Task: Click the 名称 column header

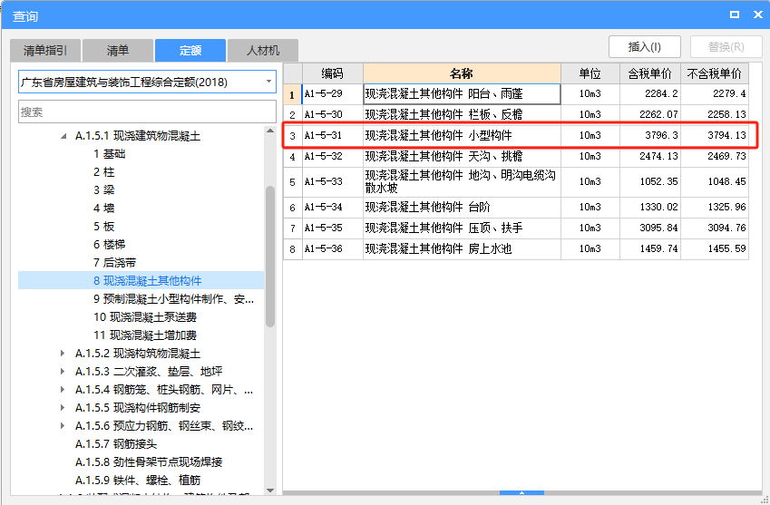Action: coord(463,73)
